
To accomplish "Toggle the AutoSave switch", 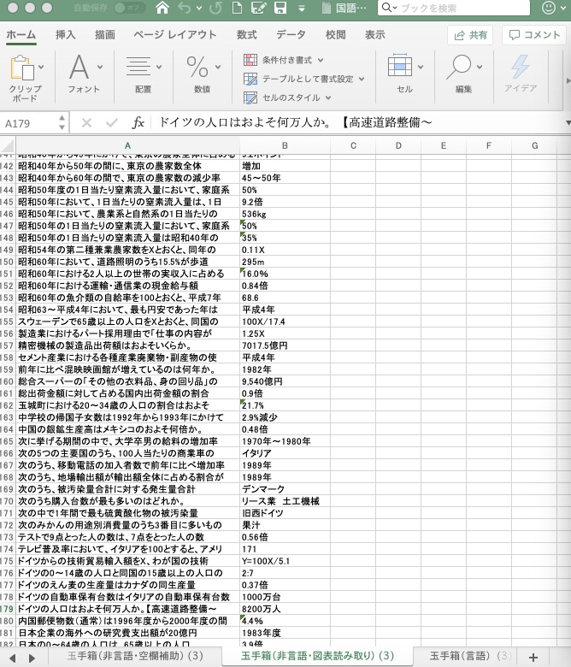I will click(129, 8).
